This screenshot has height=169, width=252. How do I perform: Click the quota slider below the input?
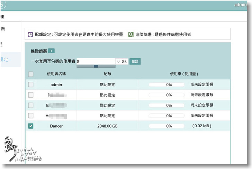point(96,66)
